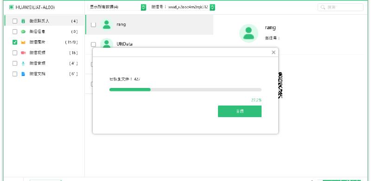Check the 微信信息 checkbox
Screen dimensions: 371x181
click(15, 31)
